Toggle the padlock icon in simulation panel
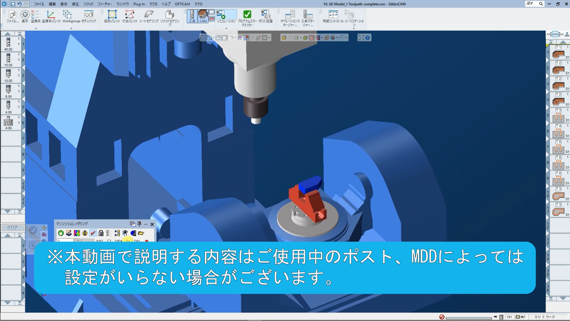 coord(101,233)
